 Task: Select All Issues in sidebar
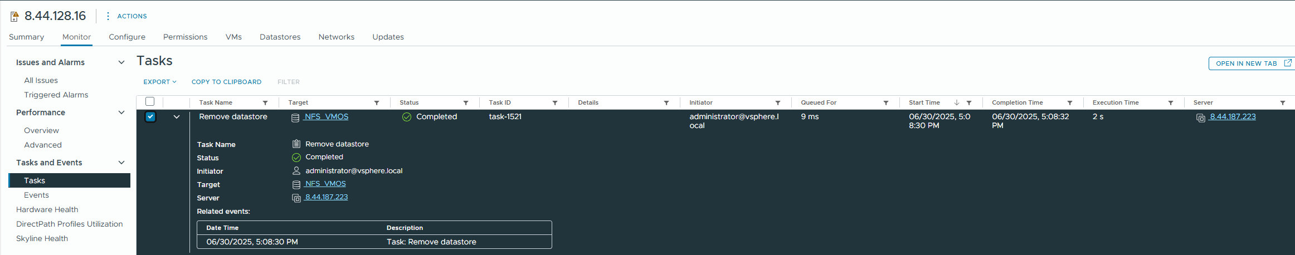(41, 80)
